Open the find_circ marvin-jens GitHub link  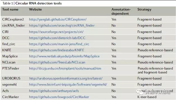[59, 44]
